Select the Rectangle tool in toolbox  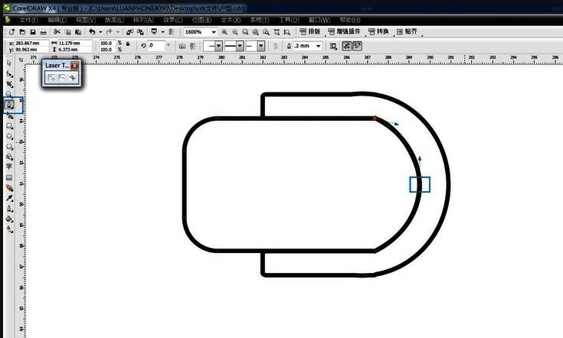click(x=9, y=125)
